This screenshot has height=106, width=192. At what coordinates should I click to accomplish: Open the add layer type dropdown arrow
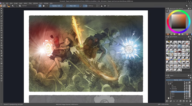click(x=168, y=101)
